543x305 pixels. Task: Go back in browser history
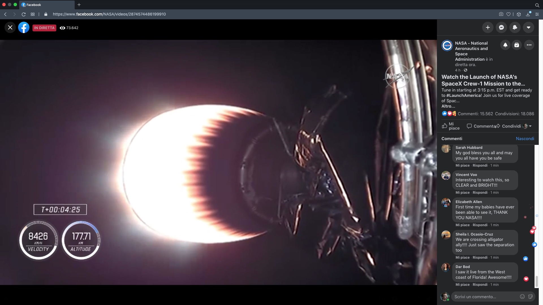tap(5, 14)
